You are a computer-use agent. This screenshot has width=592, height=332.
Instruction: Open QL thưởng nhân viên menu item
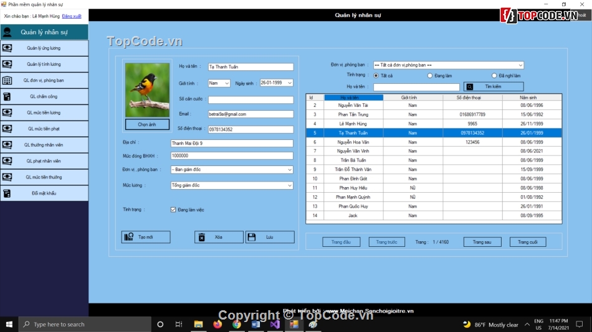click(x=44, y=145)
